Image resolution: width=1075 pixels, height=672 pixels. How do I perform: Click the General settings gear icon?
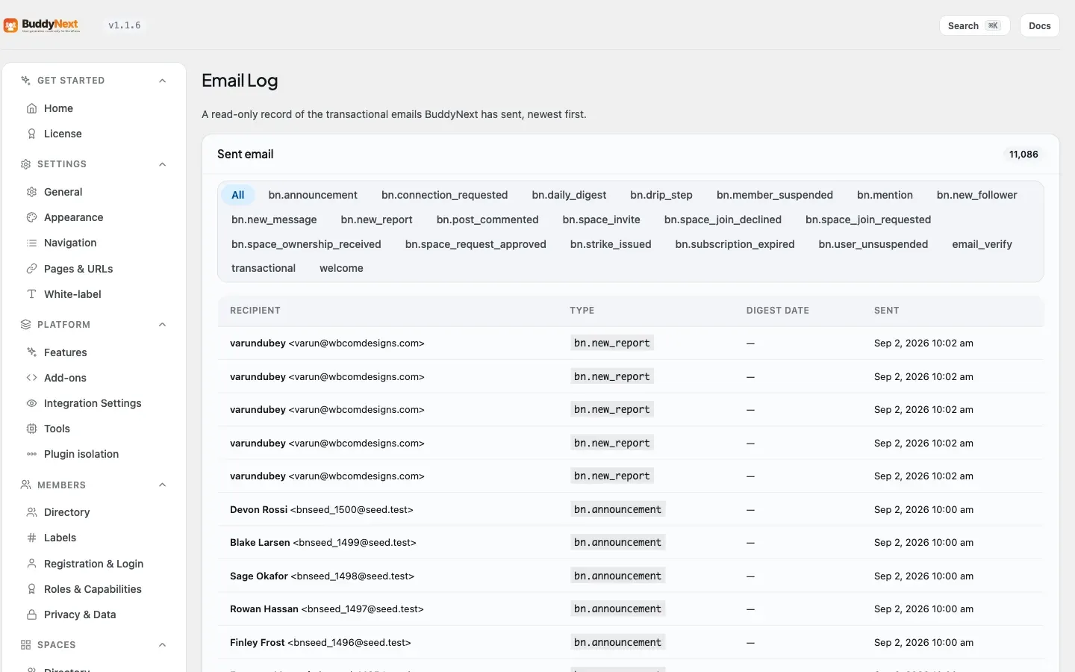point(31,192)
